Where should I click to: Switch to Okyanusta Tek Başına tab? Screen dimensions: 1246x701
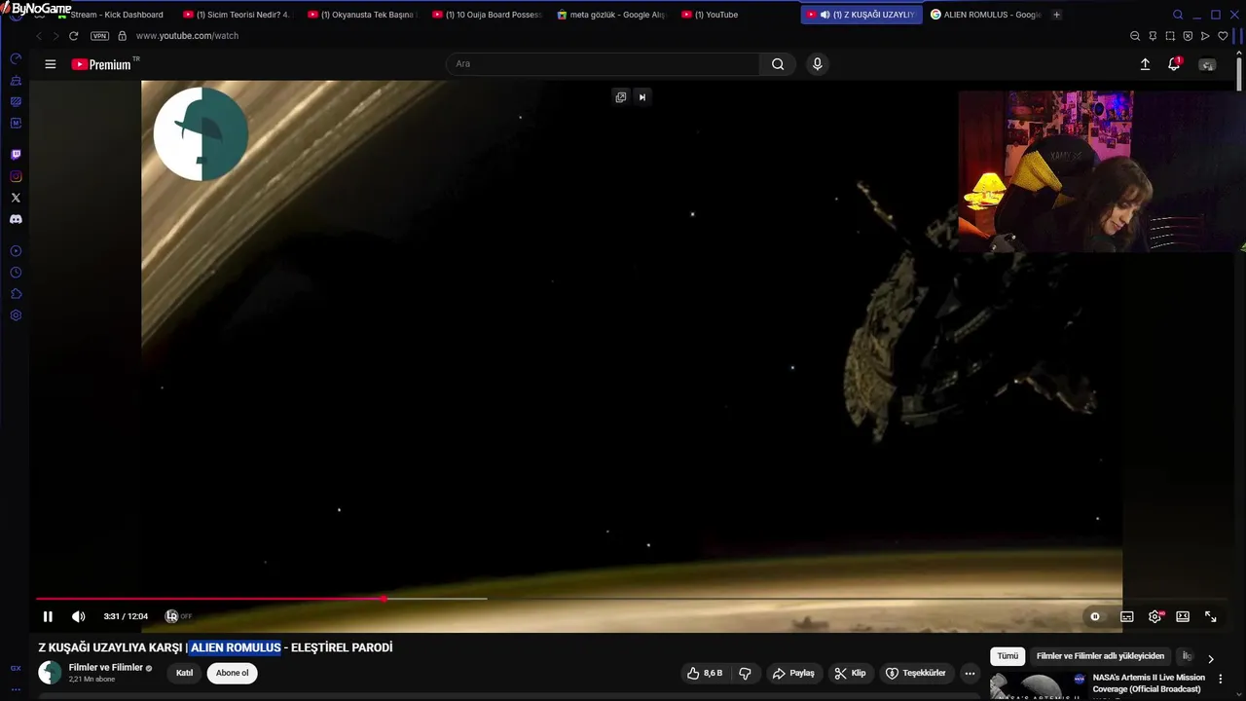pos(362,15)
